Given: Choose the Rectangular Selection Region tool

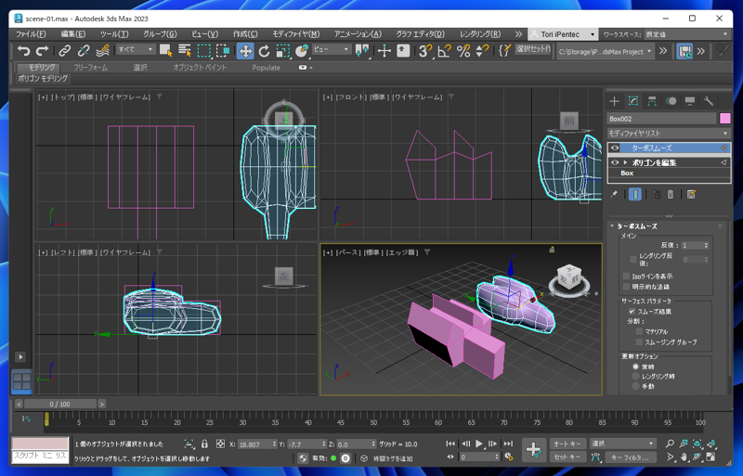Looking at the screenshot, I should (x=203, y=51).
